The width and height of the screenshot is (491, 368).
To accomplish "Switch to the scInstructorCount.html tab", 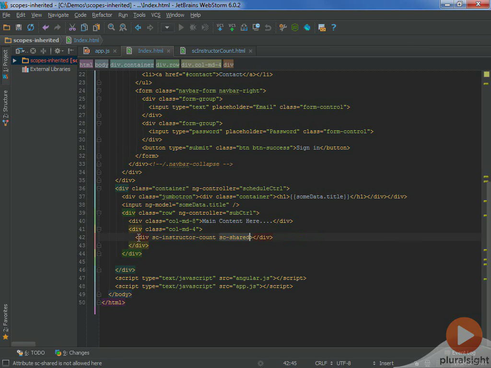I will (218, 51).
